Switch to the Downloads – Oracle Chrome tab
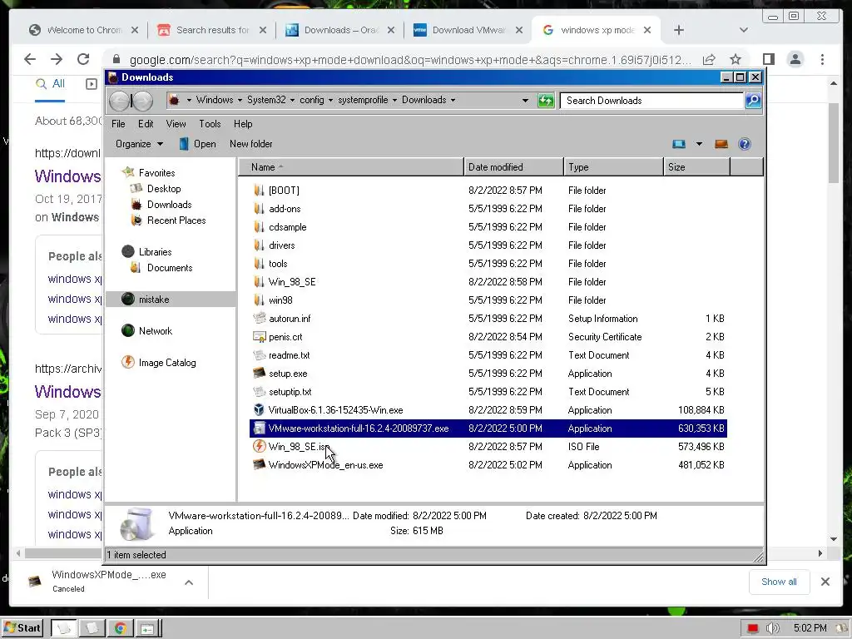852x639 pixels. (339, 31)
